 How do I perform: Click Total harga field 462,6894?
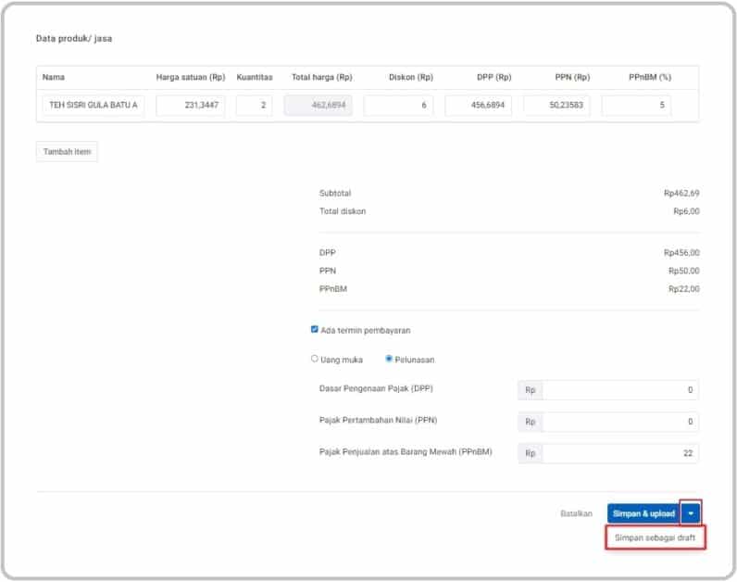pos(319,106)
